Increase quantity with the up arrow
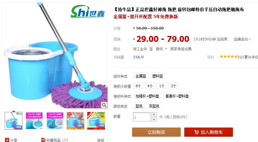This screenshot has width=258, height=142. click(x=154, y=114)
